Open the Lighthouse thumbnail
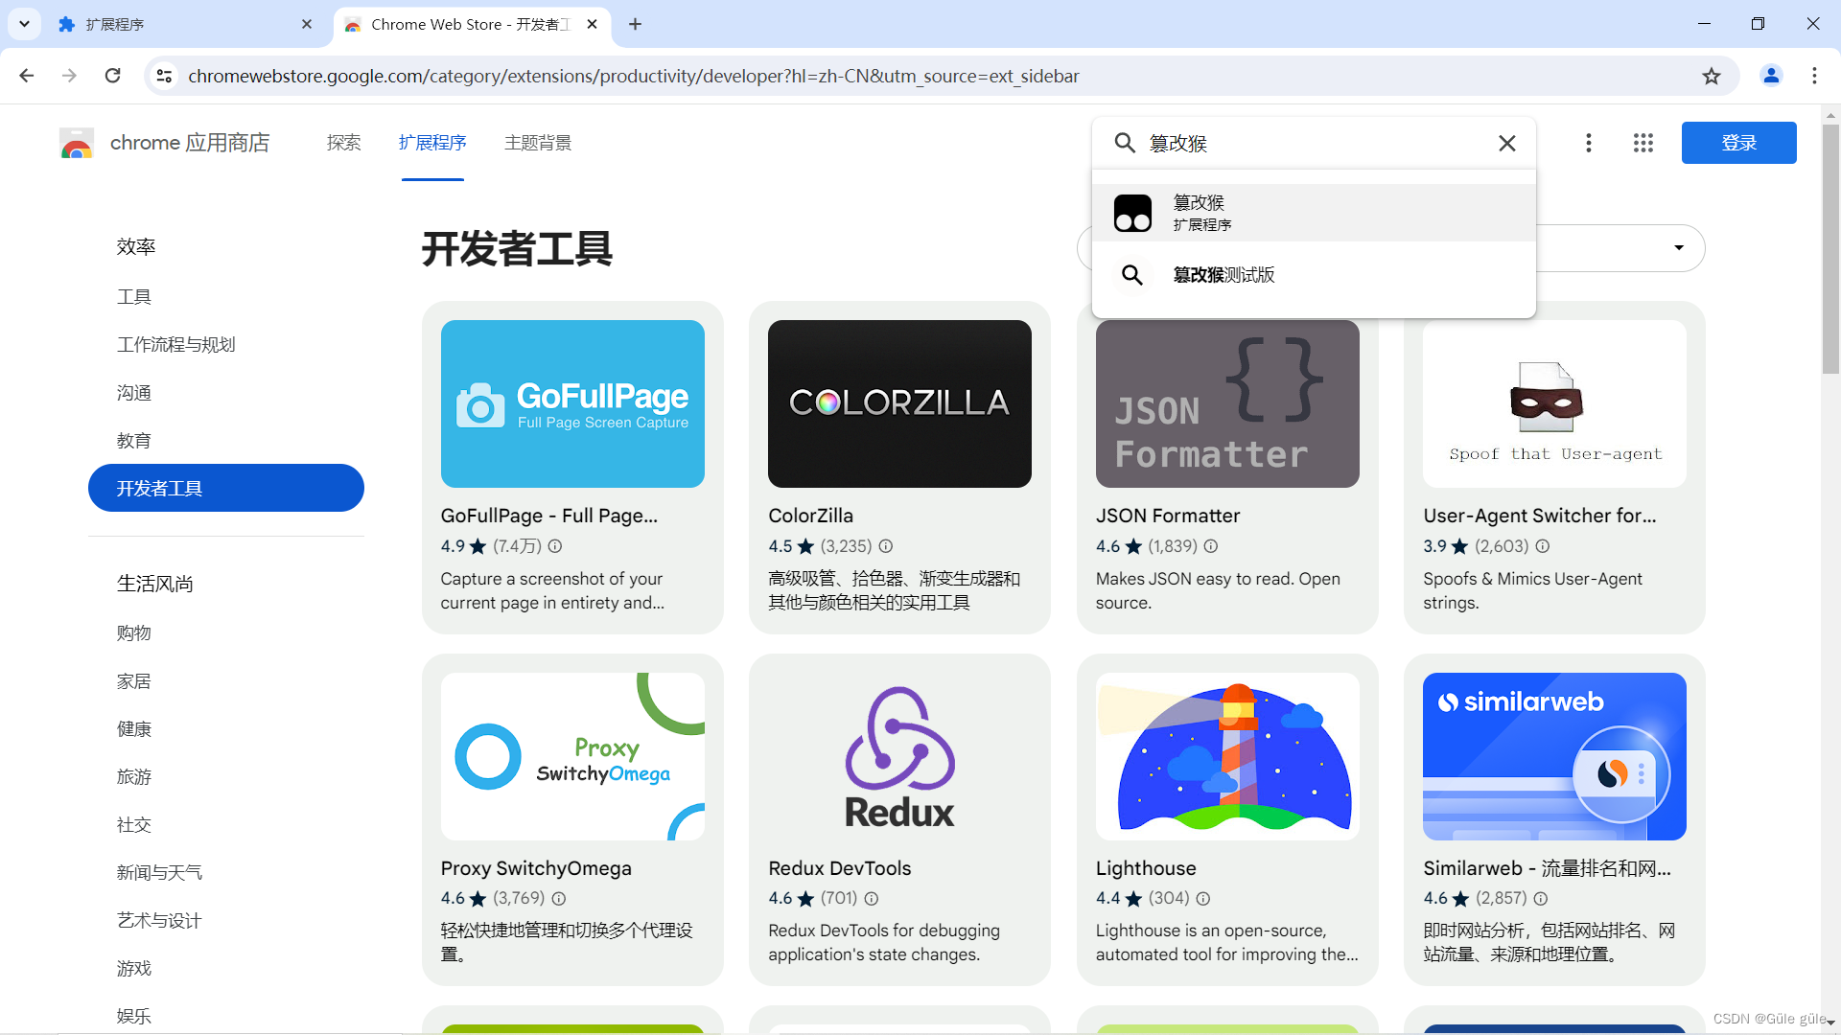The image size is (1841, 1035). tap(1227, 756)
